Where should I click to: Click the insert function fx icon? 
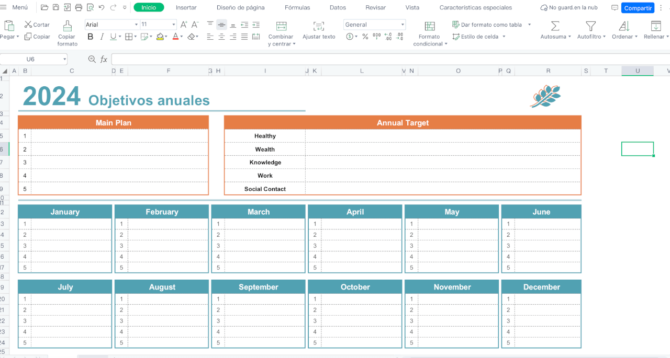(x=104, y=60)
